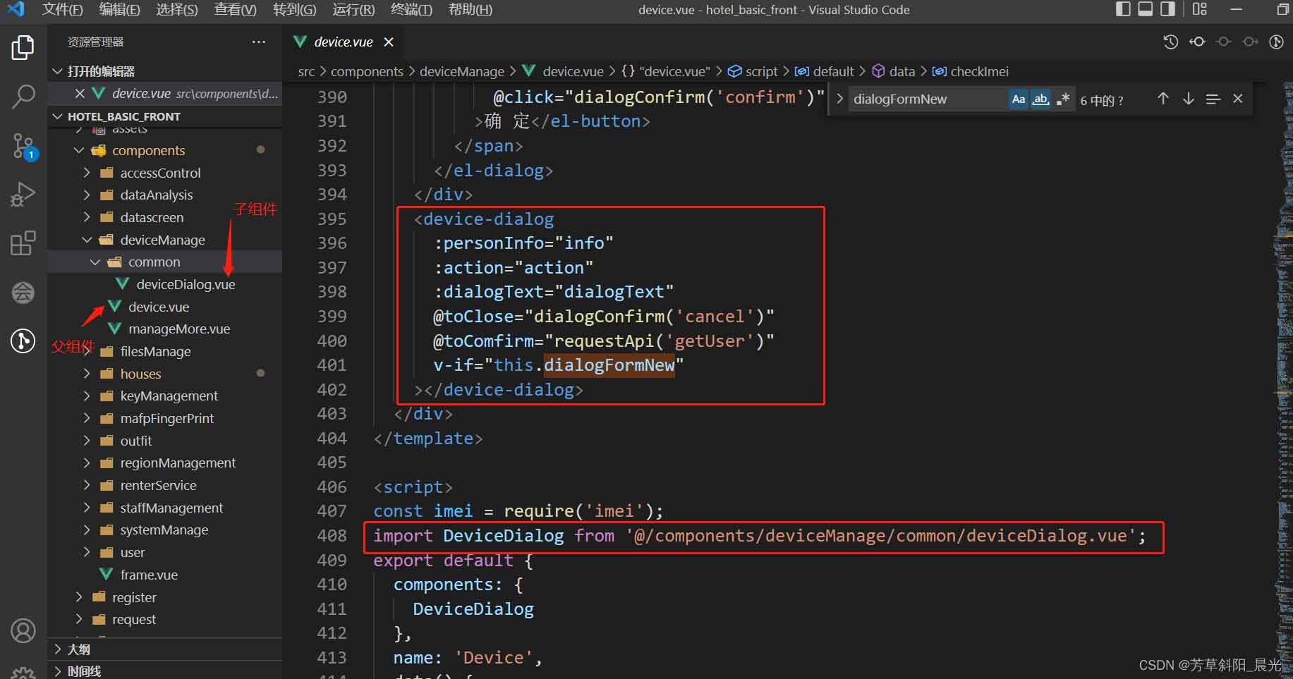Click compare changes icon in editor toolbar
The height and width of the screenshot is (679, 1293).
click(x=1197, y=42)
